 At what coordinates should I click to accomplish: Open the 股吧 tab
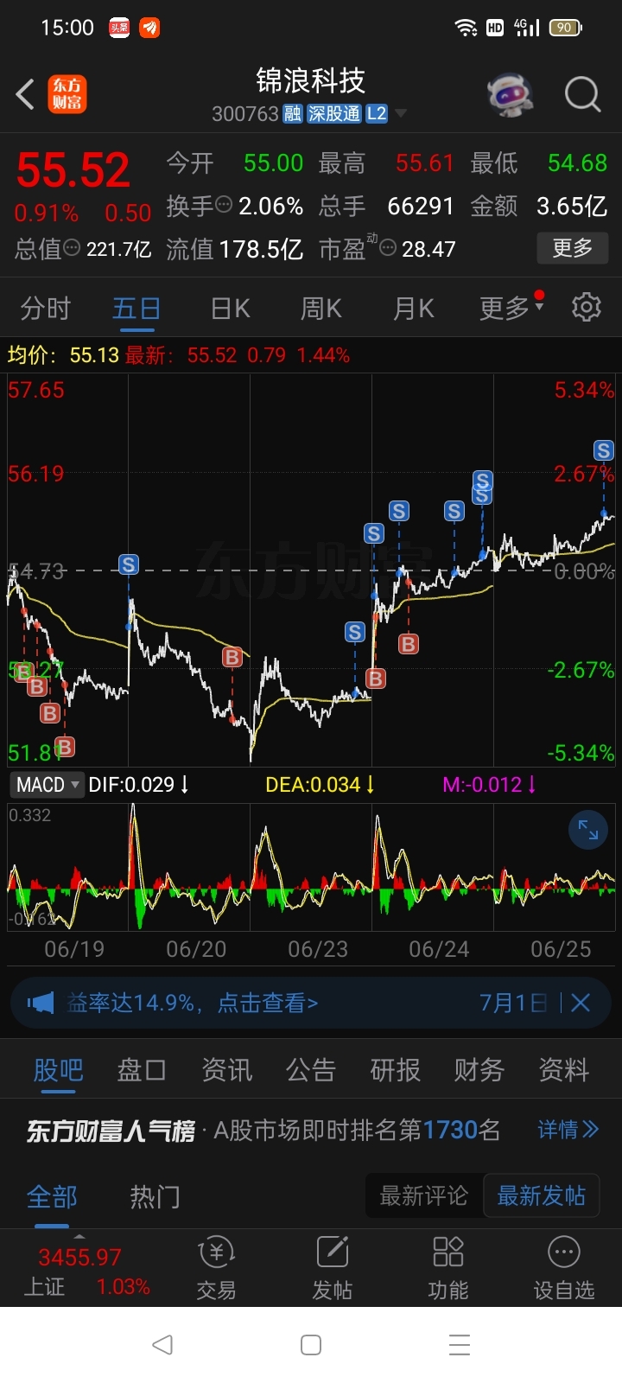58,1070
